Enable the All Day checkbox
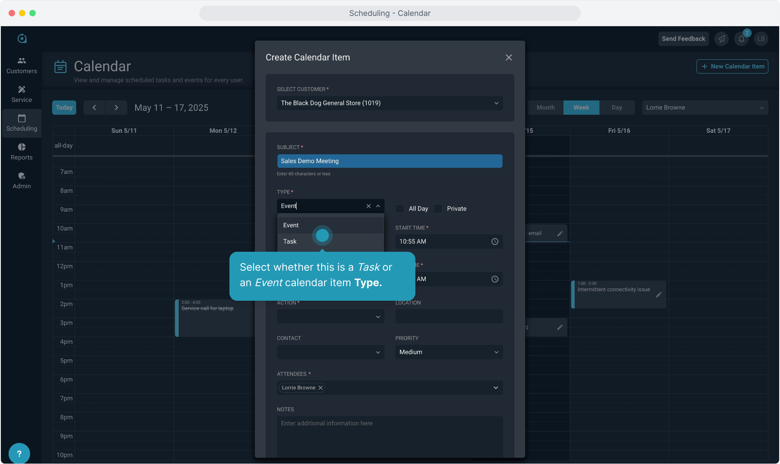The height and width of the screenshot is (464, 780). (400, 209)
